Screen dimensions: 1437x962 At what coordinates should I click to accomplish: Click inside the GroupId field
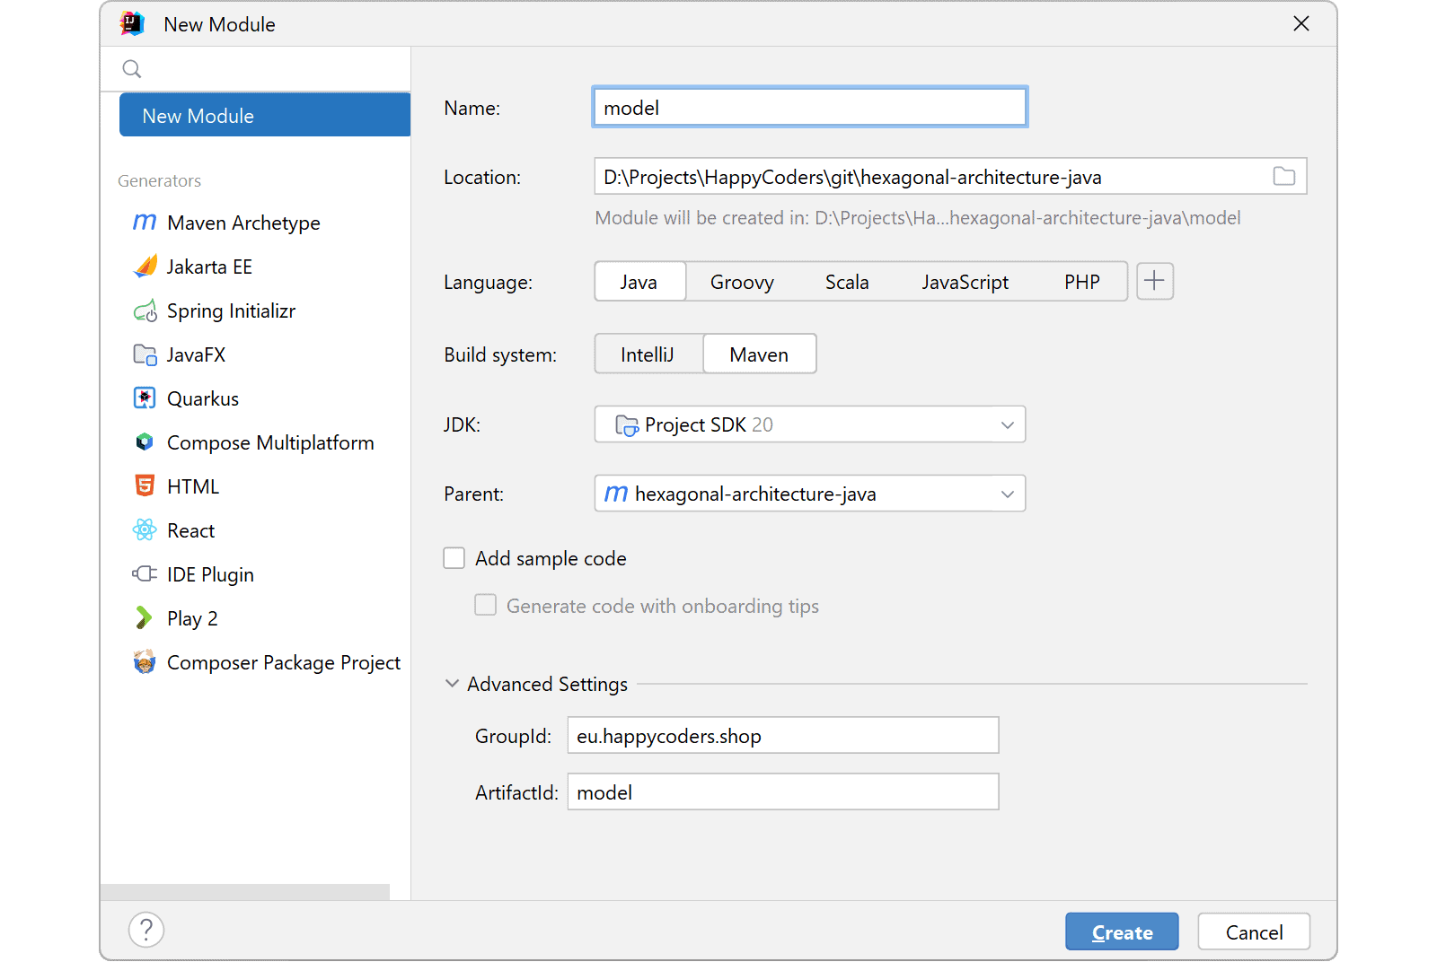[781, 735]
